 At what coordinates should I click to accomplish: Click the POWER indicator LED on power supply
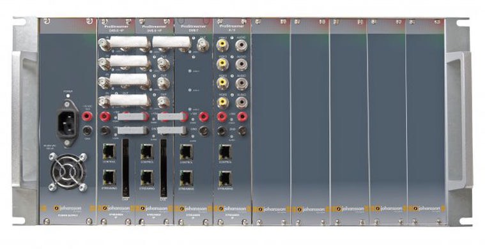68,96
